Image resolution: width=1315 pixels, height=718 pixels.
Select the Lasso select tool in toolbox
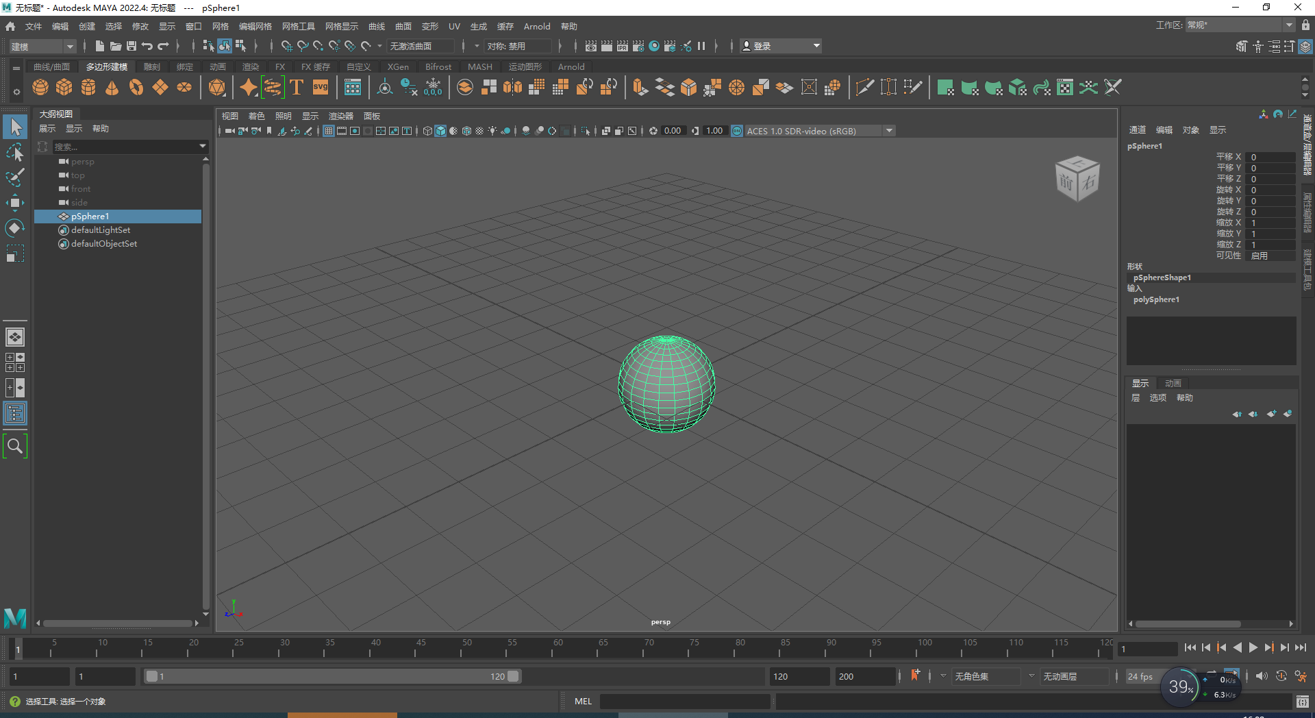pos(15,152)
